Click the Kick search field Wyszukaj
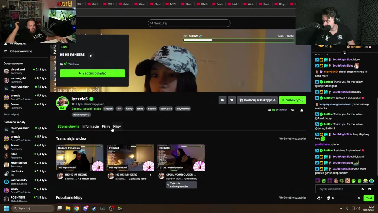 click(189, 23)
